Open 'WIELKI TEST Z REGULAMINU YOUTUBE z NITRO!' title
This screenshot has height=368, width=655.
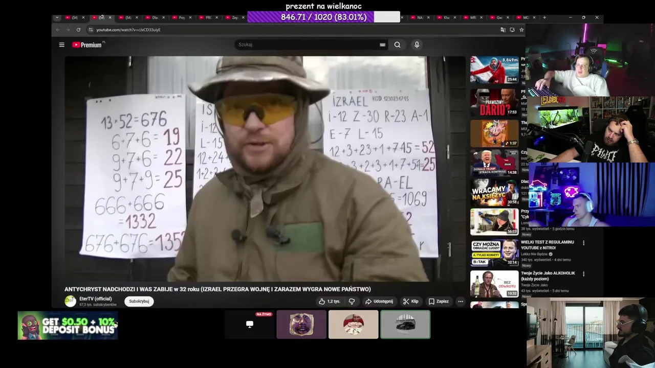point(548,245)
